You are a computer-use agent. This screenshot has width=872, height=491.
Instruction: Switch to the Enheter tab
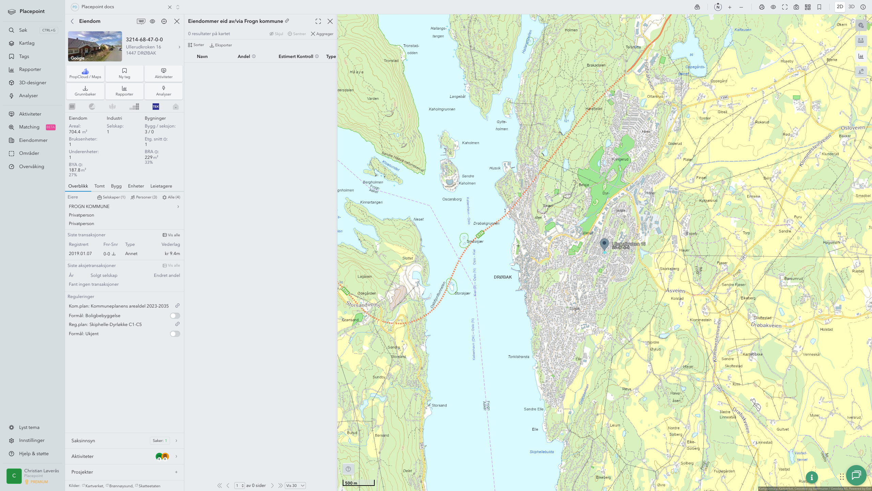(x=136, y=186)
